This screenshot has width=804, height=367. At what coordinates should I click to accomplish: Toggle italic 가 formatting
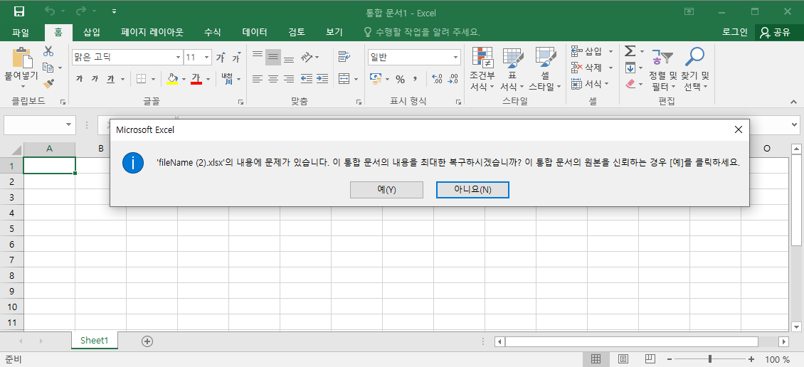pyautogui.click(x=95, y=79)
